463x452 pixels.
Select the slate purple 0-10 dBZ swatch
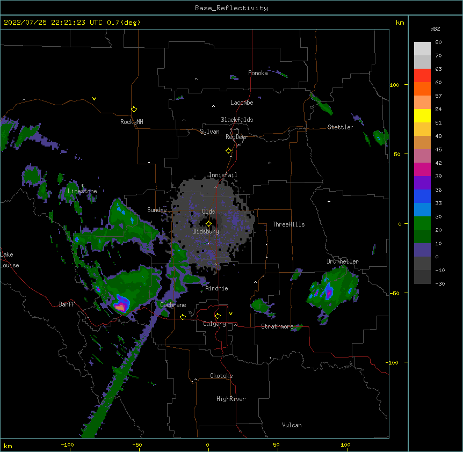tap(422, 250)
